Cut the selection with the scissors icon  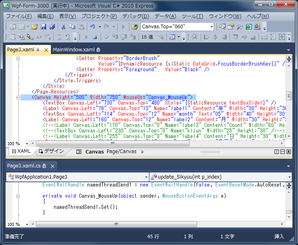[x=63, y=27]
